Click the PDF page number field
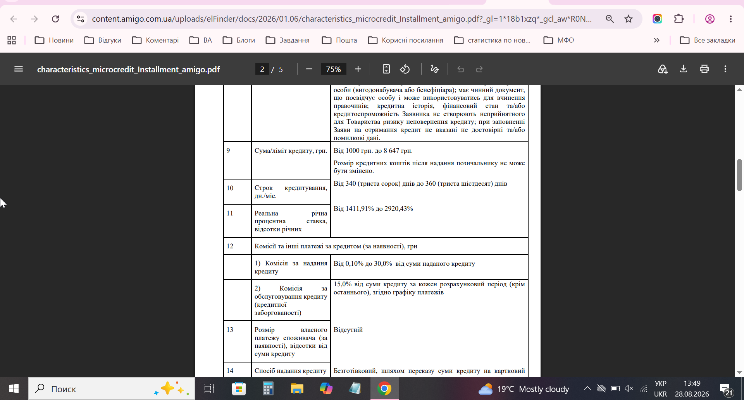The image size is (744, 400). (262, 69)
